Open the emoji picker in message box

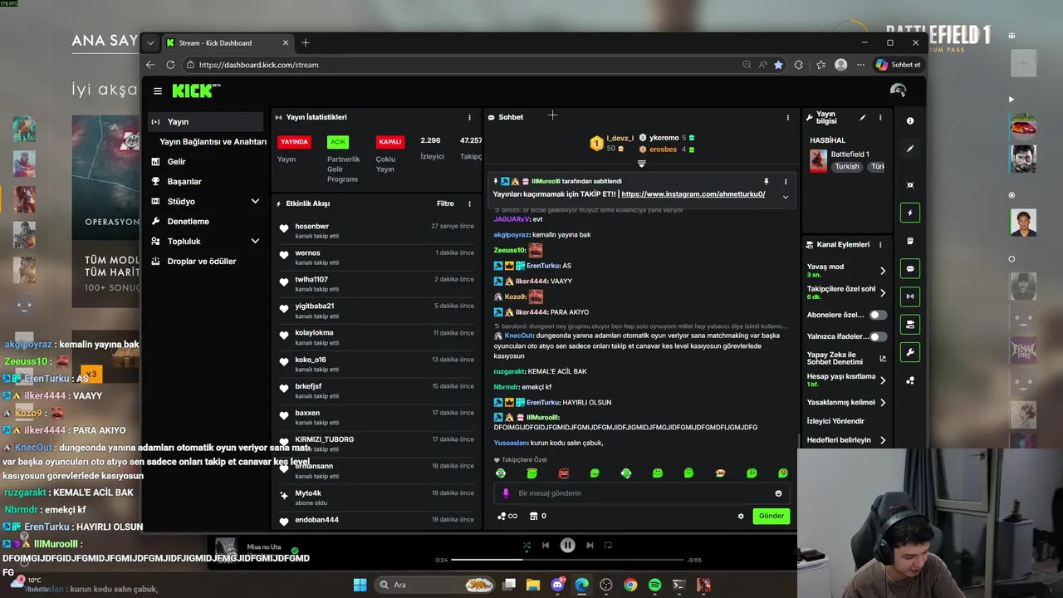(x=778, y=493)
